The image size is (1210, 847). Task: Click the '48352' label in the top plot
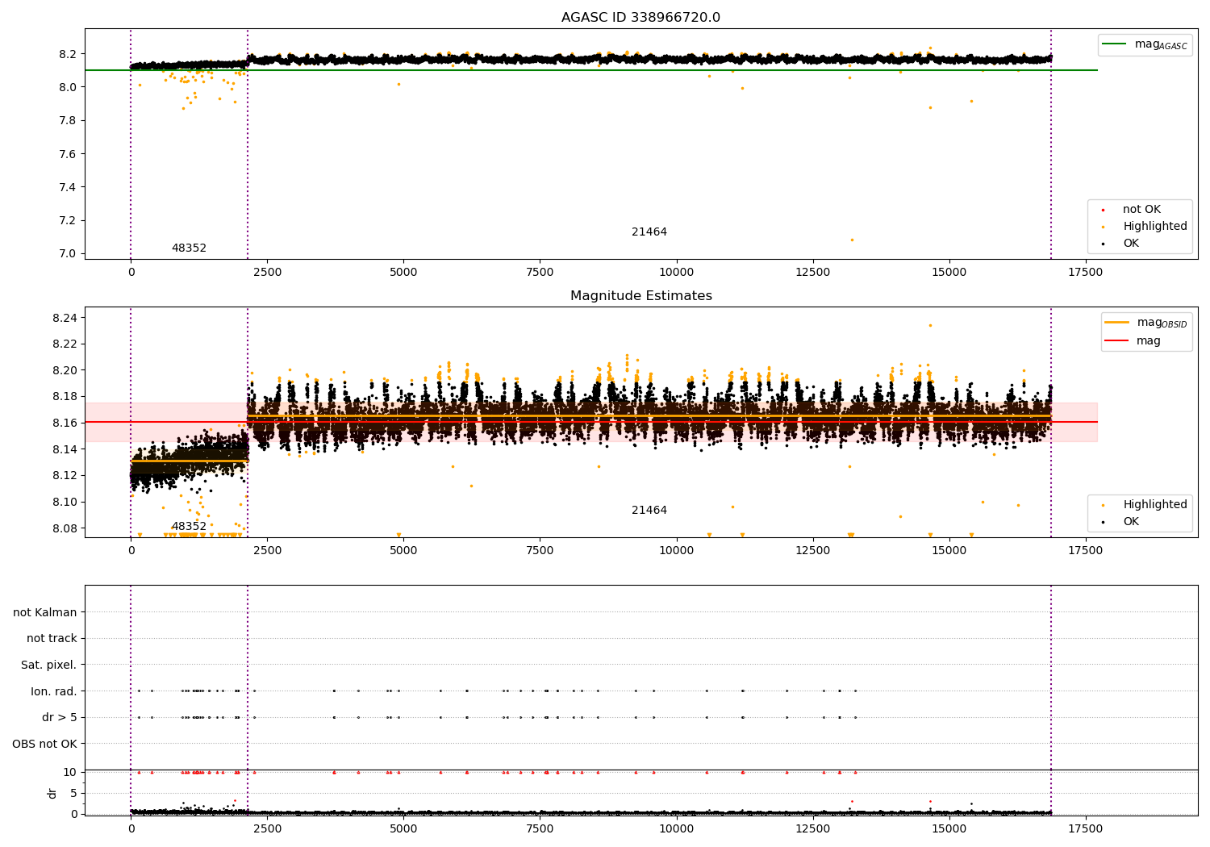[189, 248]
